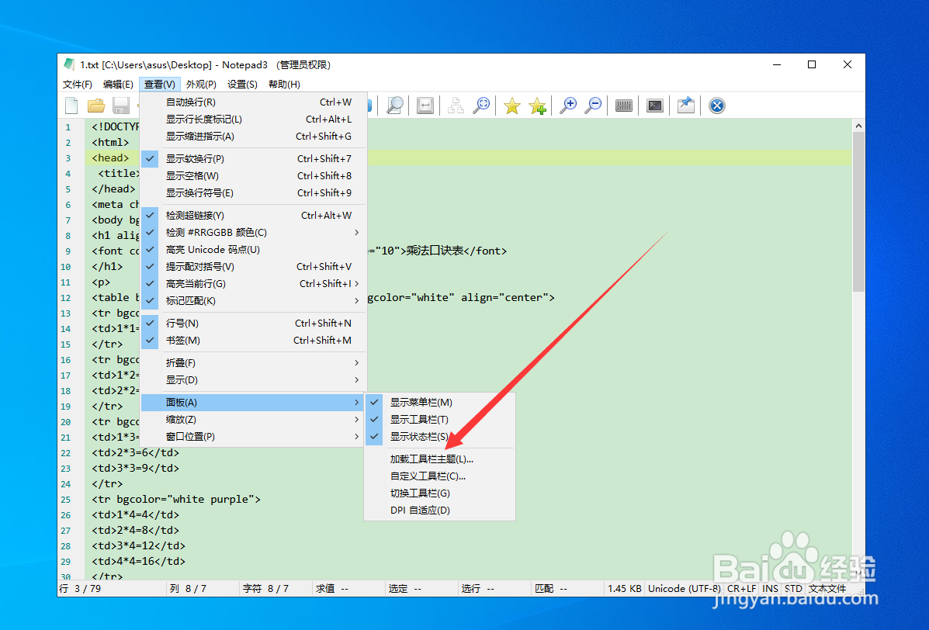The width and height of the screenshot is (929, 630).
Task: Open the 帮助 menu
Action: point(285,84)
